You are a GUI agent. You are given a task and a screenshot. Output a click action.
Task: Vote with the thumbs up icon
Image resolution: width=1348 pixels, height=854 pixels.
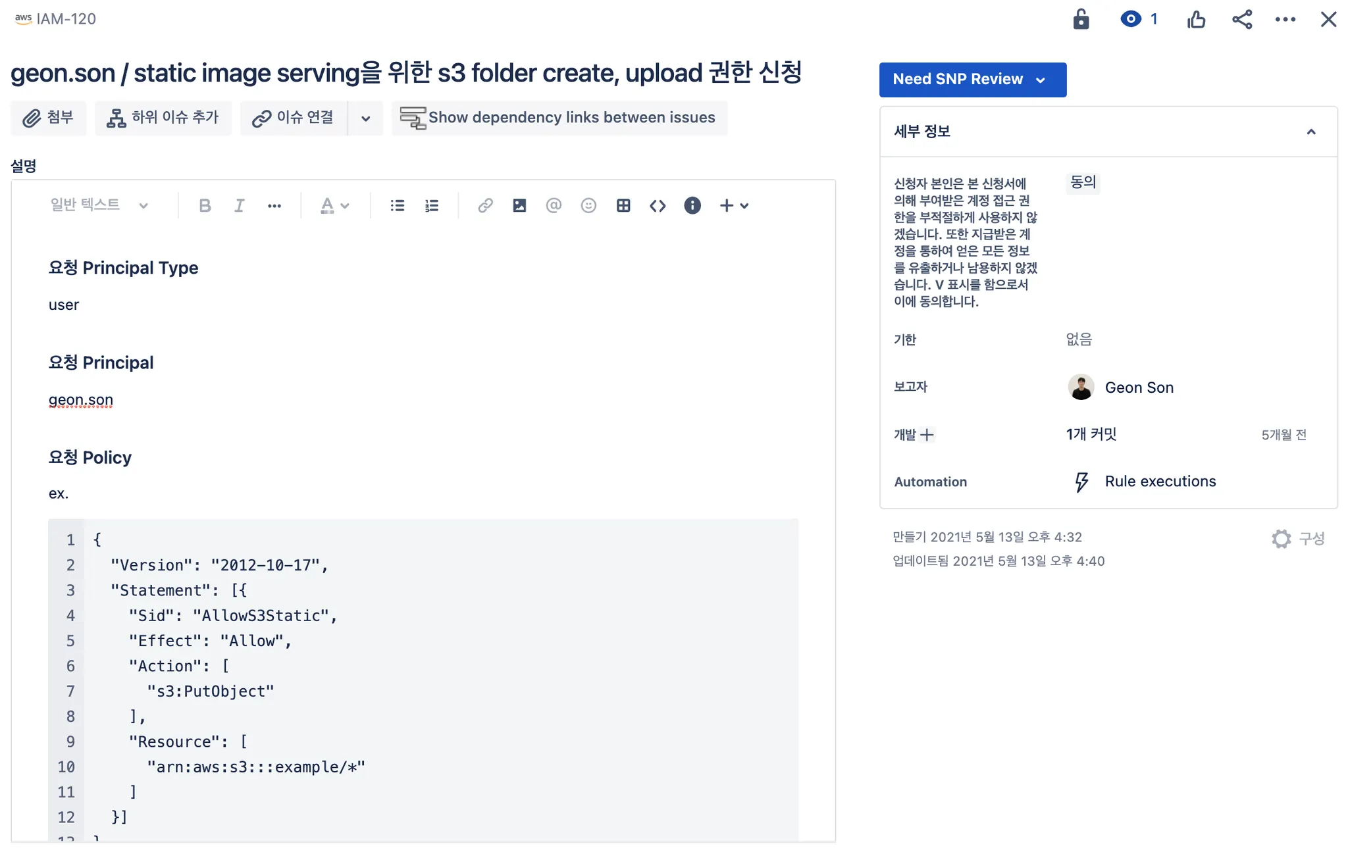point(1196,19)
